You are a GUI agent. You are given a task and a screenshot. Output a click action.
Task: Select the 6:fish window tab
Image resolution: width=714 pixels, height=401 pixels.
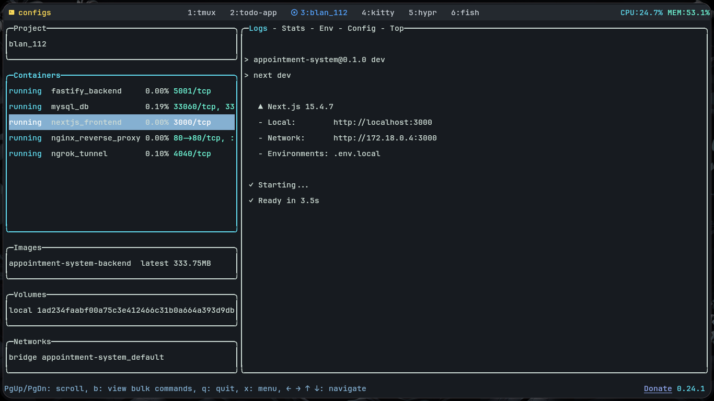point(465,13)
